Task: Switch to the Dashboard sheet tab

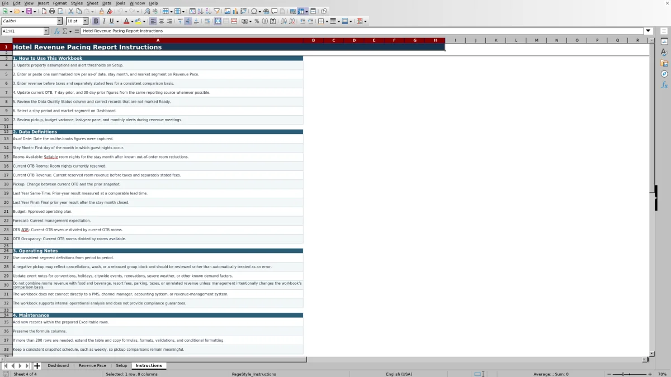Action: click(x=58, y=366)
